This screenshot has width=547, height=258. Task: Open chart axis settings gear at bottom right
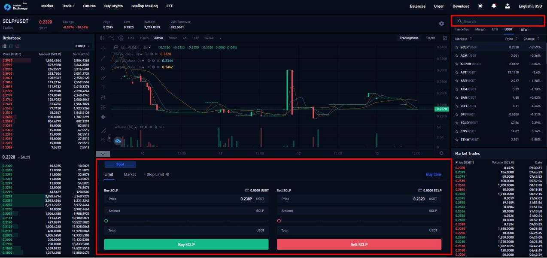pos(441,153)
